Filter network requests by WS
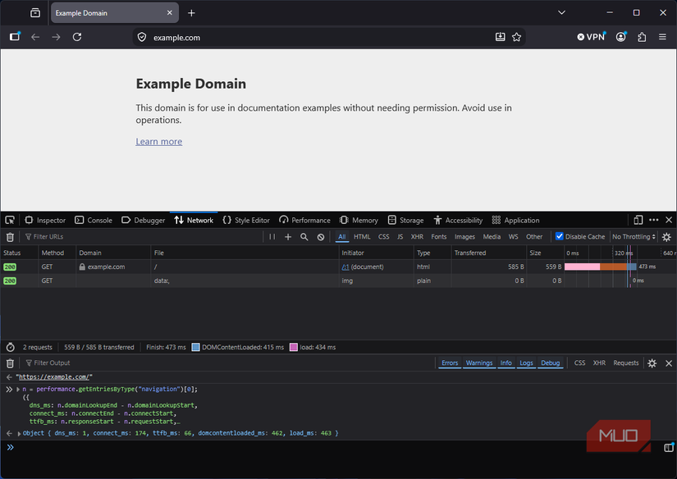 (x=514, y=236)
